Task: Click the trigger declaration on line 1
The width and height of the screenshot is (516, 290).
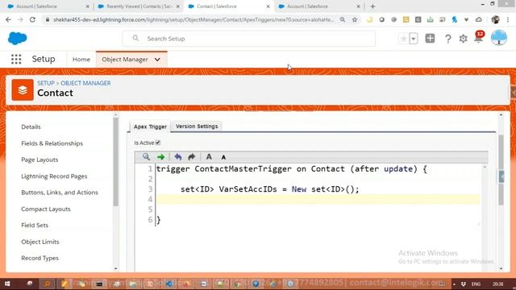Action: click(x=292, y=169)
